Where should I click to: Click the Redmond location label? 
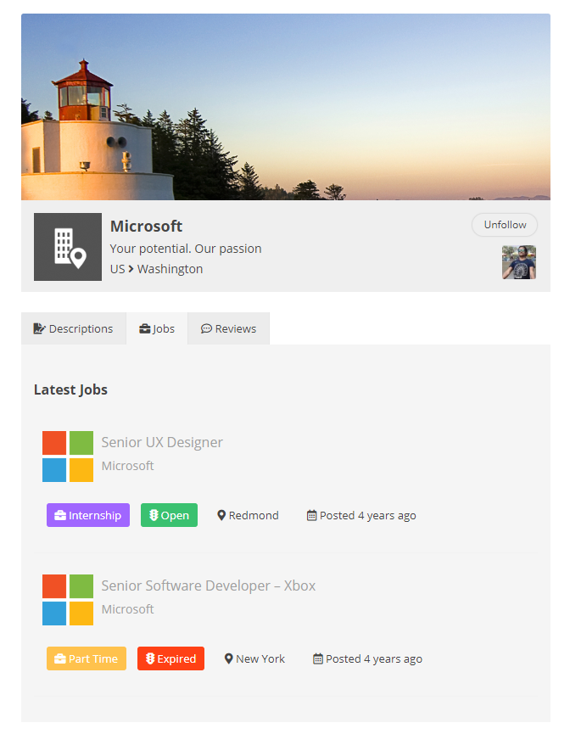pyautogui.click(x=248, y=515)
